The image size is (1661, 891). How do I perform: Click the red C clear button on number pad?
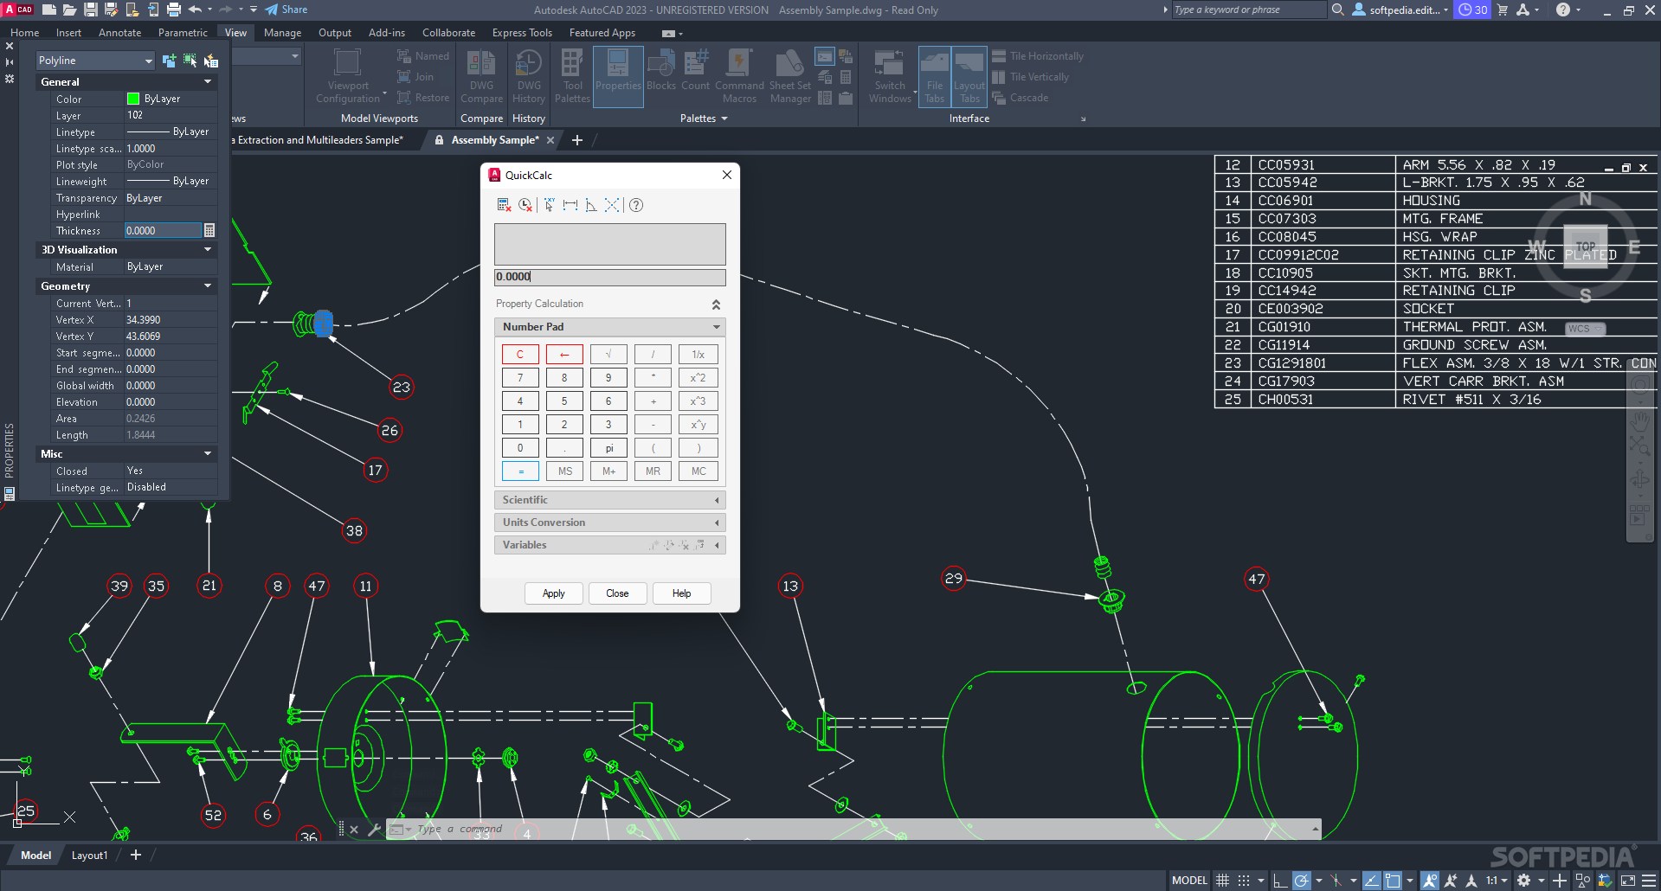click(x=520, y=354)
